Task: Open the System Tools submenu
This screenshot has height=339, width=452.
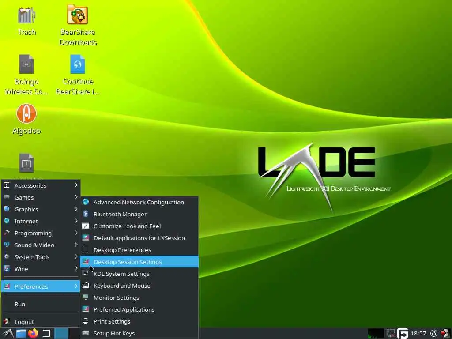Action: pyautogui.click(x=41, y=257)
